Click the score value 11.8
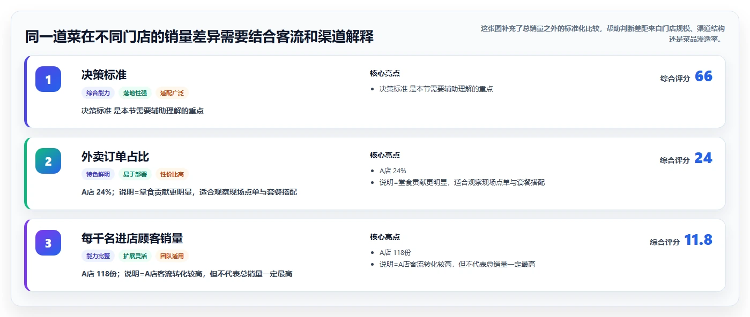This screenshot has height=317, width=750. click(698, 240)
